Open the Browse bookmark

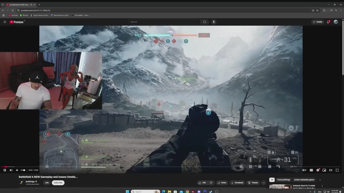[x=24, y=15]
